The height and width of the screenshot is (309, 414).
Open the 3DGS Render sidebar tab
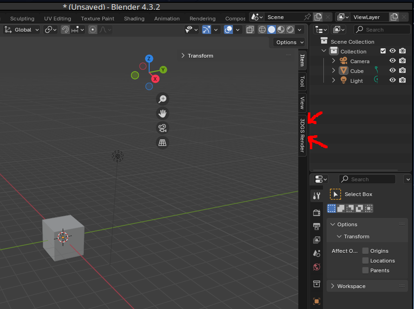(302, 135)
